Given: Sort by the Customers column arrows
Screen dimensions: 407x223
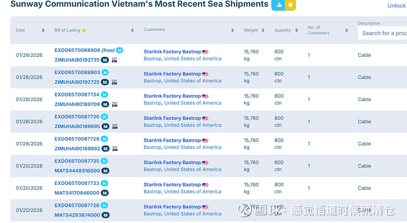Looking at the screenshot, I should coord(232,30).
